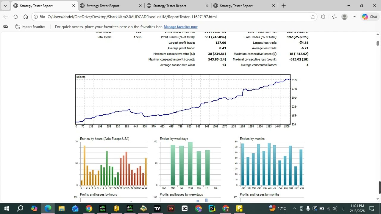Click the scrollbar up arrow
The image size is (381, 214).
pos(378,34)
